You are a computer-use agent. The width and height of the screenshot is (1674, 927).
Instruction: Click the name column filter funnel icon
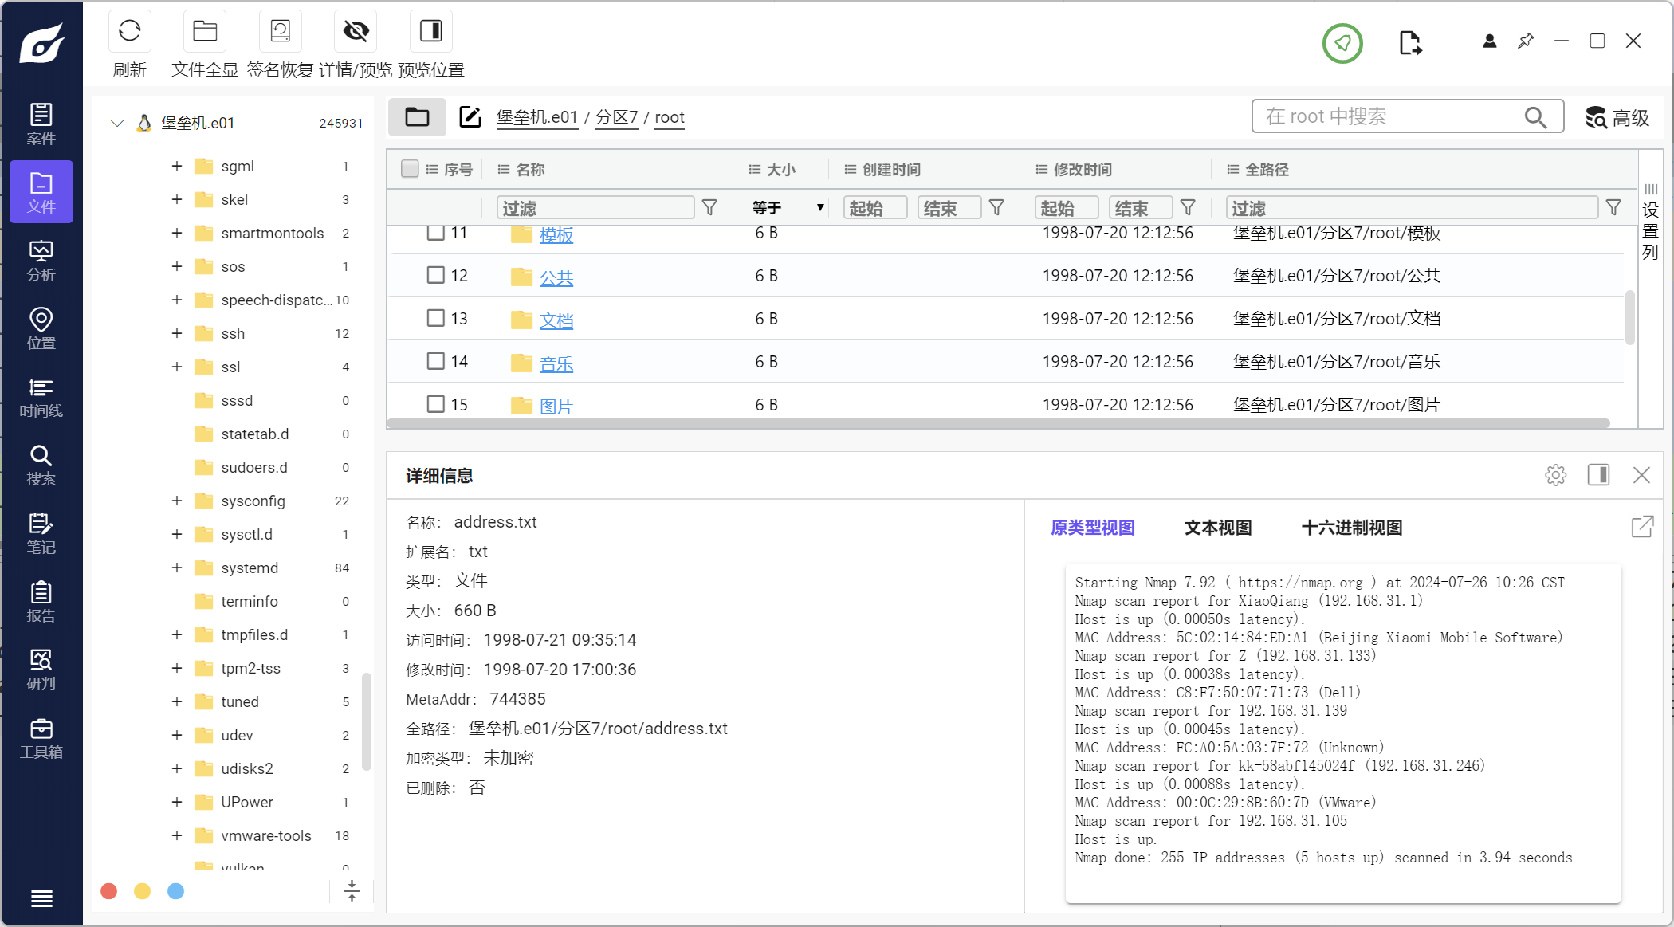(709, 208)
